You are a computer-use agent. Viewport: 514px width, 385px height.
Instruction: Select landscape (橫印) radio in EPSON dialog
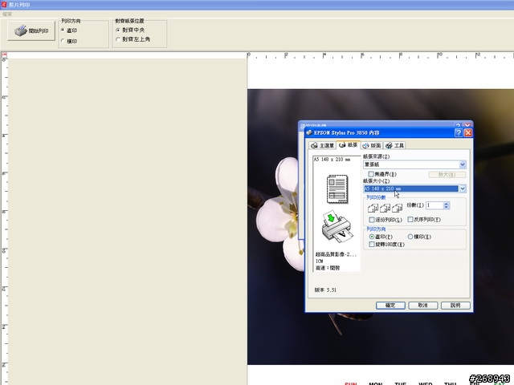[x=410, y=237]
